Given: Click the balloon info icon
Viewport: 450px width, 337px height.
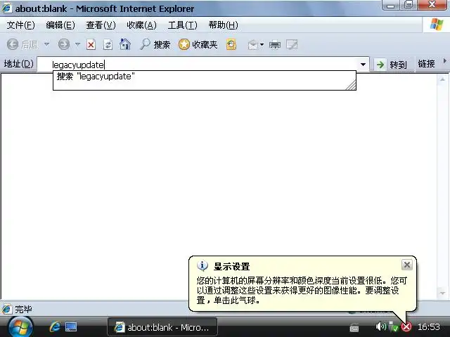Looking at the screenshot, I should 202,265.
